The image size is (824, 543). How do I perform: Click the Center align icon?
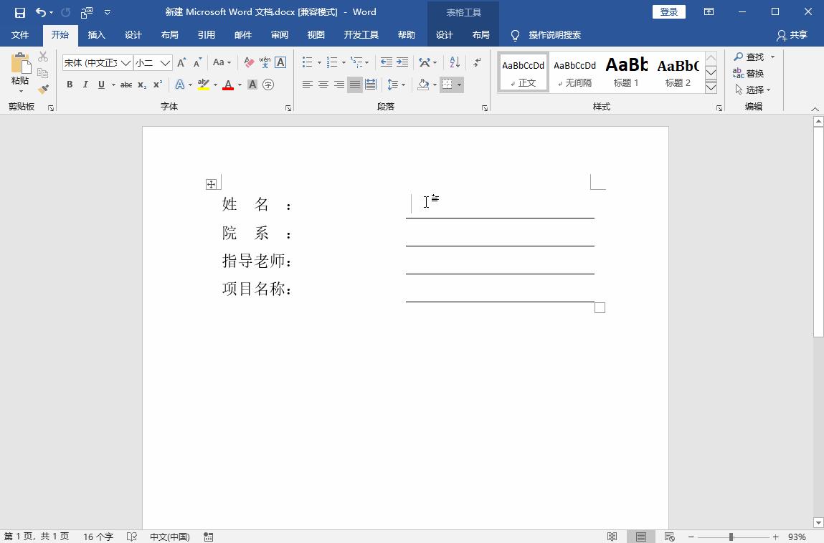[323, 85]
